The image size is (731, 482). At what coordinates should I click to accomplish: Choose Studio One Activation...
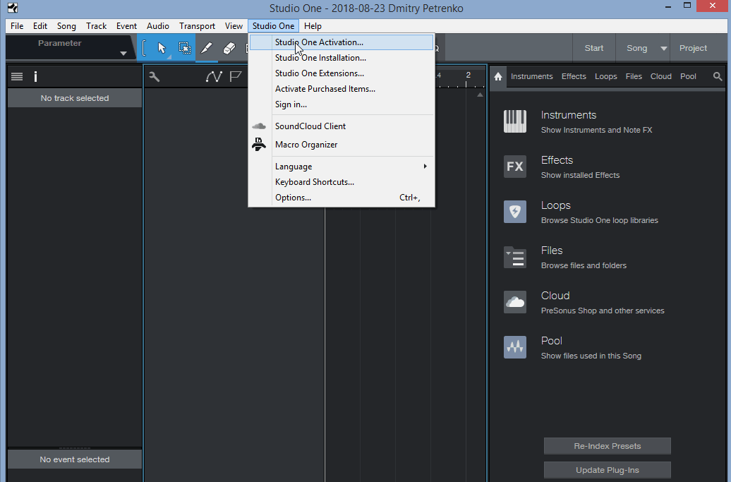(342, 42)
